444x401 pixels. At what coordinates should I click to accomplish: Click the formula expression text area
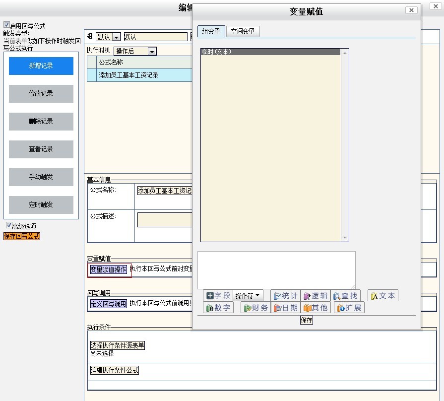[276, 270]
